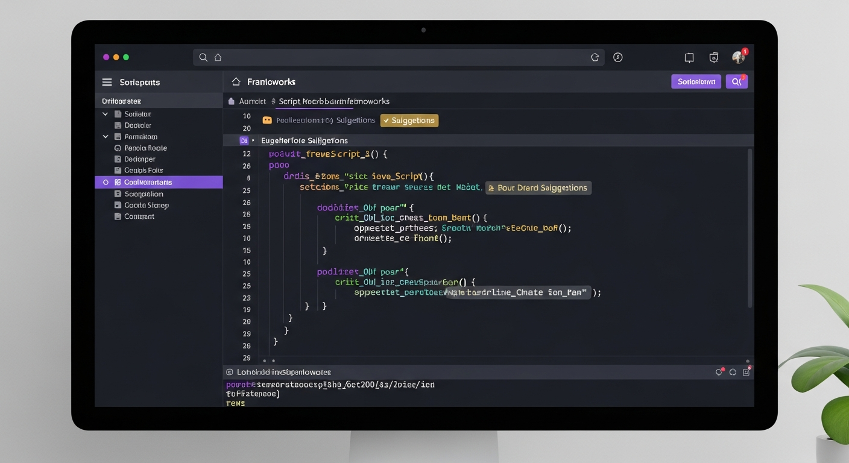Open the user avatar with notification badge
This screenshot has height=463, width=849.
[739, 57]
